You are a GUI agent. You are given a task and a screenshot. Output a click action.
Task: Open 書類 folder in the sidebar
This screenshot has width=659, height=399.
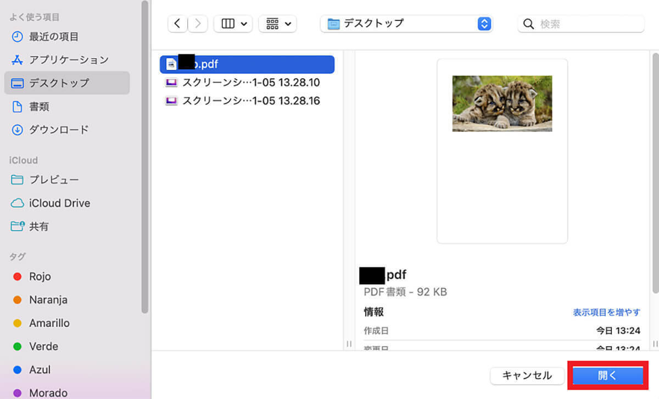click(x=39, y=107)
